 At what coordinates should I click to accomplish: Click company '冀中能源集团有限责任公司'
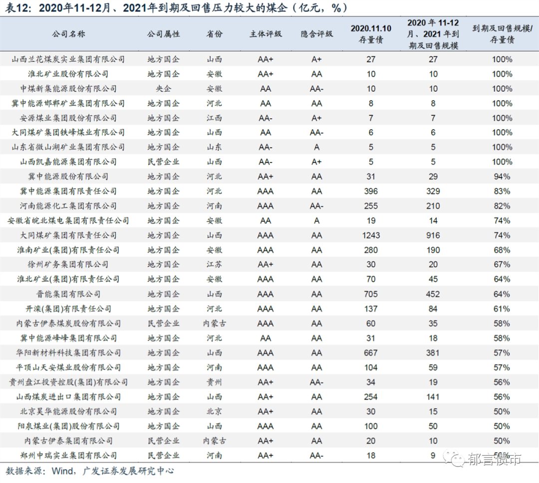click(x=68, y=191)
